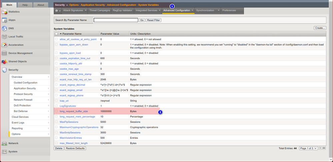The width and height of the screenshot is (333, 162).
Task: Click the Local Traffic sidebar icon
Action: (x=4, y=37)
